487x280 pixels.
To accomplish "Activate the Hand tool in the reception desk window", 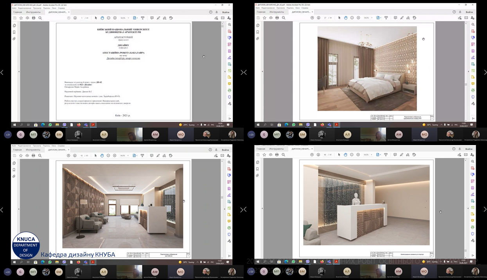I will tap(346, 155).
